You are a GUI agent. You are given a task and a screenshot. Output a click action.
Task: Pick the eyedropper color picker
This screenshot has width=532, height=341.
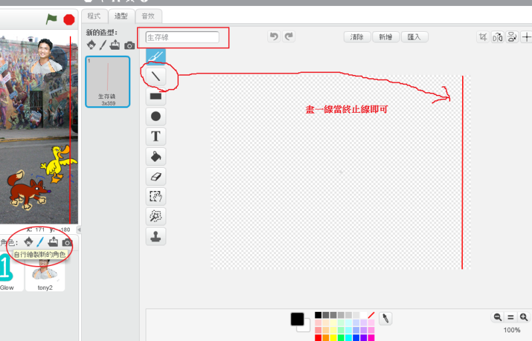click(385, 319)
